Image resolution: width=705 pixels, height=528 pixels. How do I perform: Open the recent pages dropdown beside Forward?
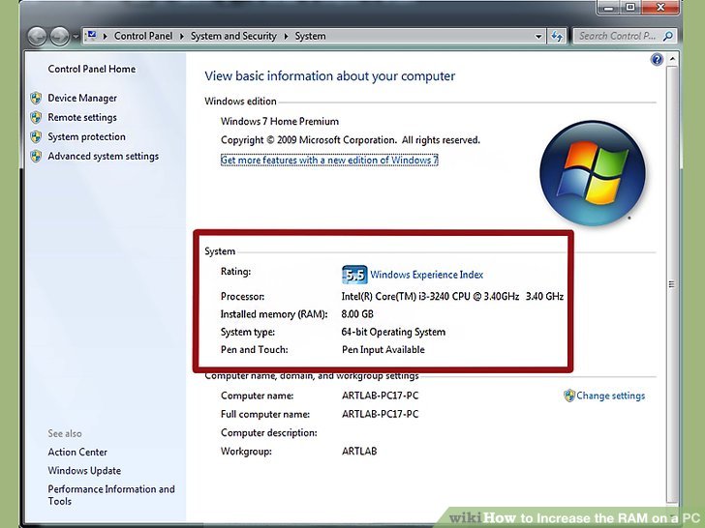[x=76, y=37]
